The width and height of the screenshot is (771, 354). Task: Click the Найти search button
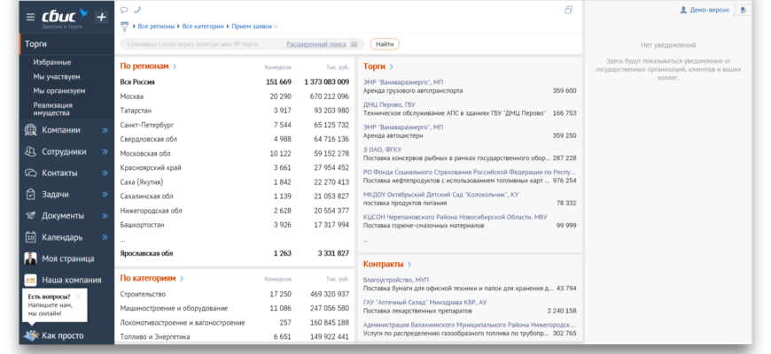(385, 44)
